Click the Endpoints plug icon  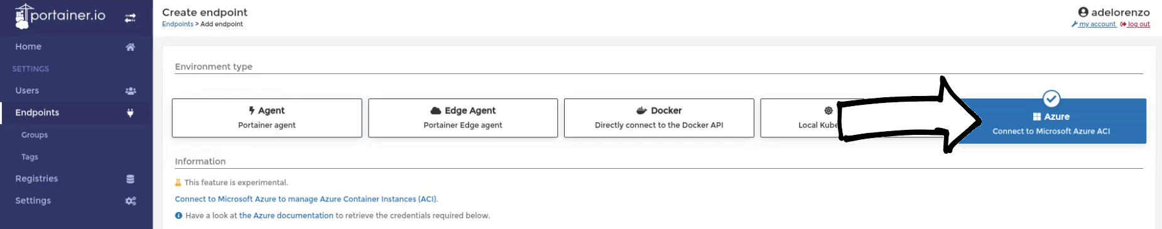point(130,113)
